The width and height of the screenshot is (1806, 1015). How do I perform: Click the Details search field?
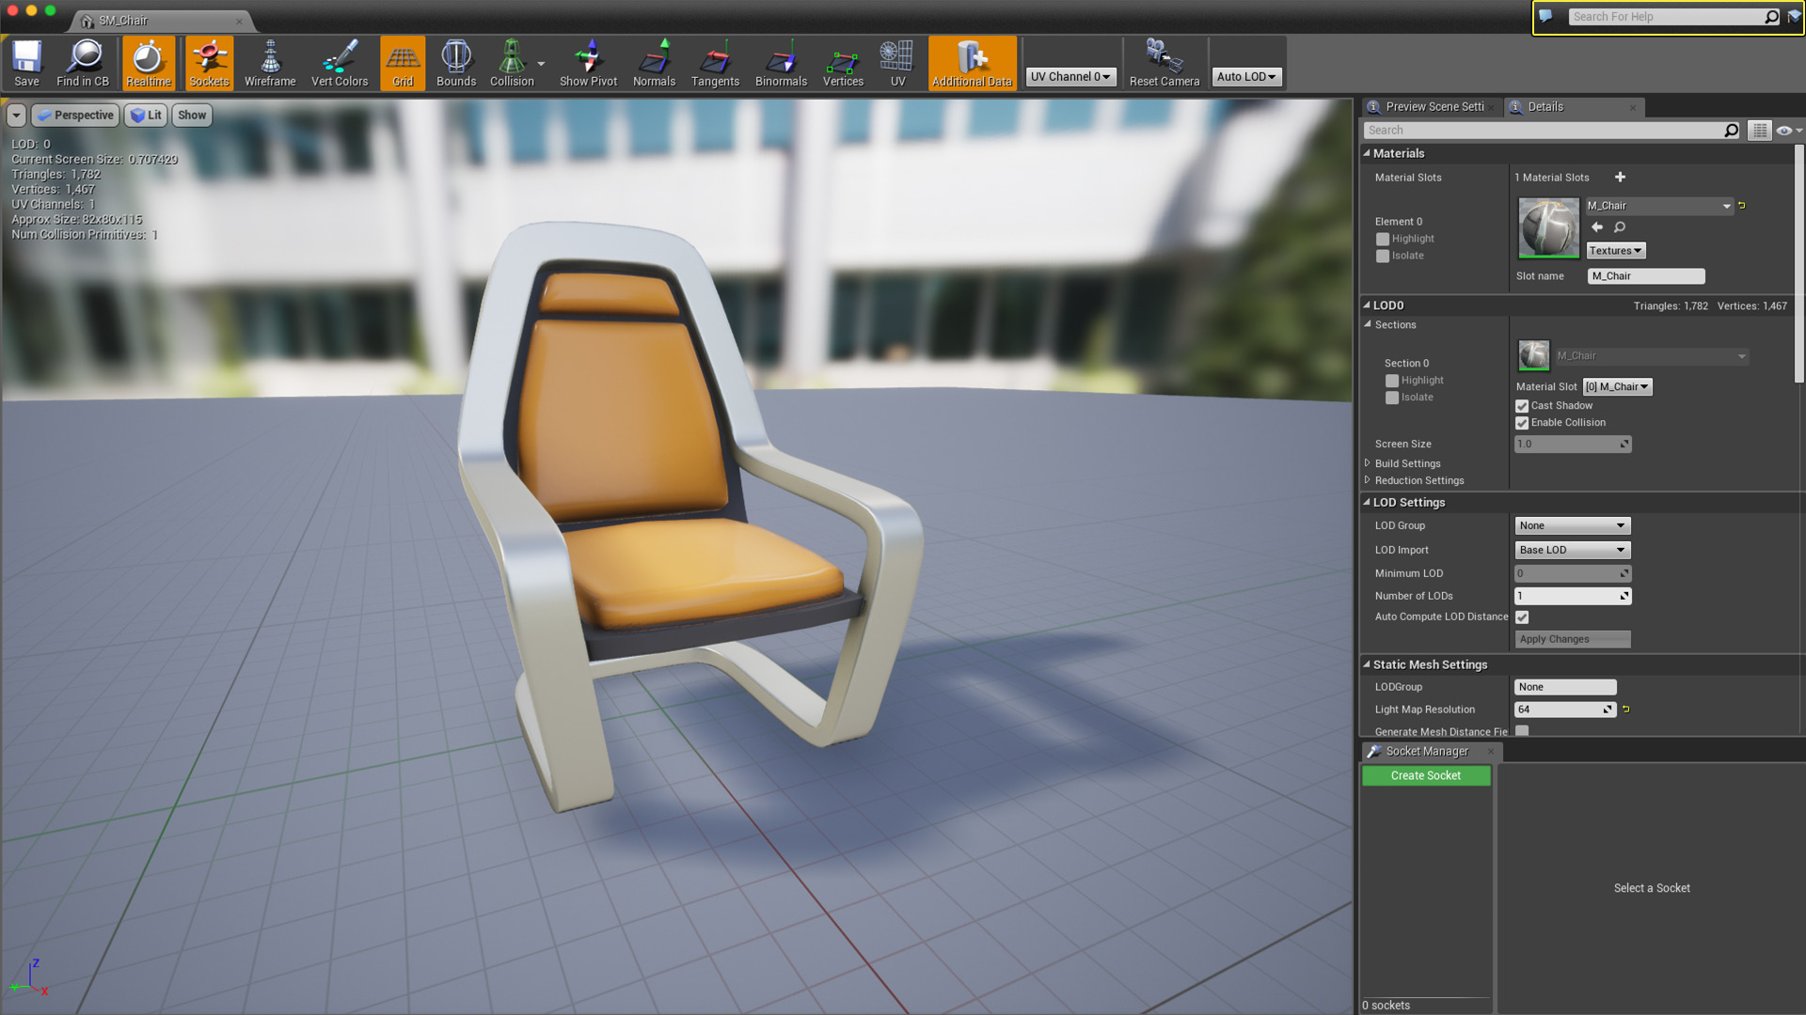click(x=1543, y=131)
